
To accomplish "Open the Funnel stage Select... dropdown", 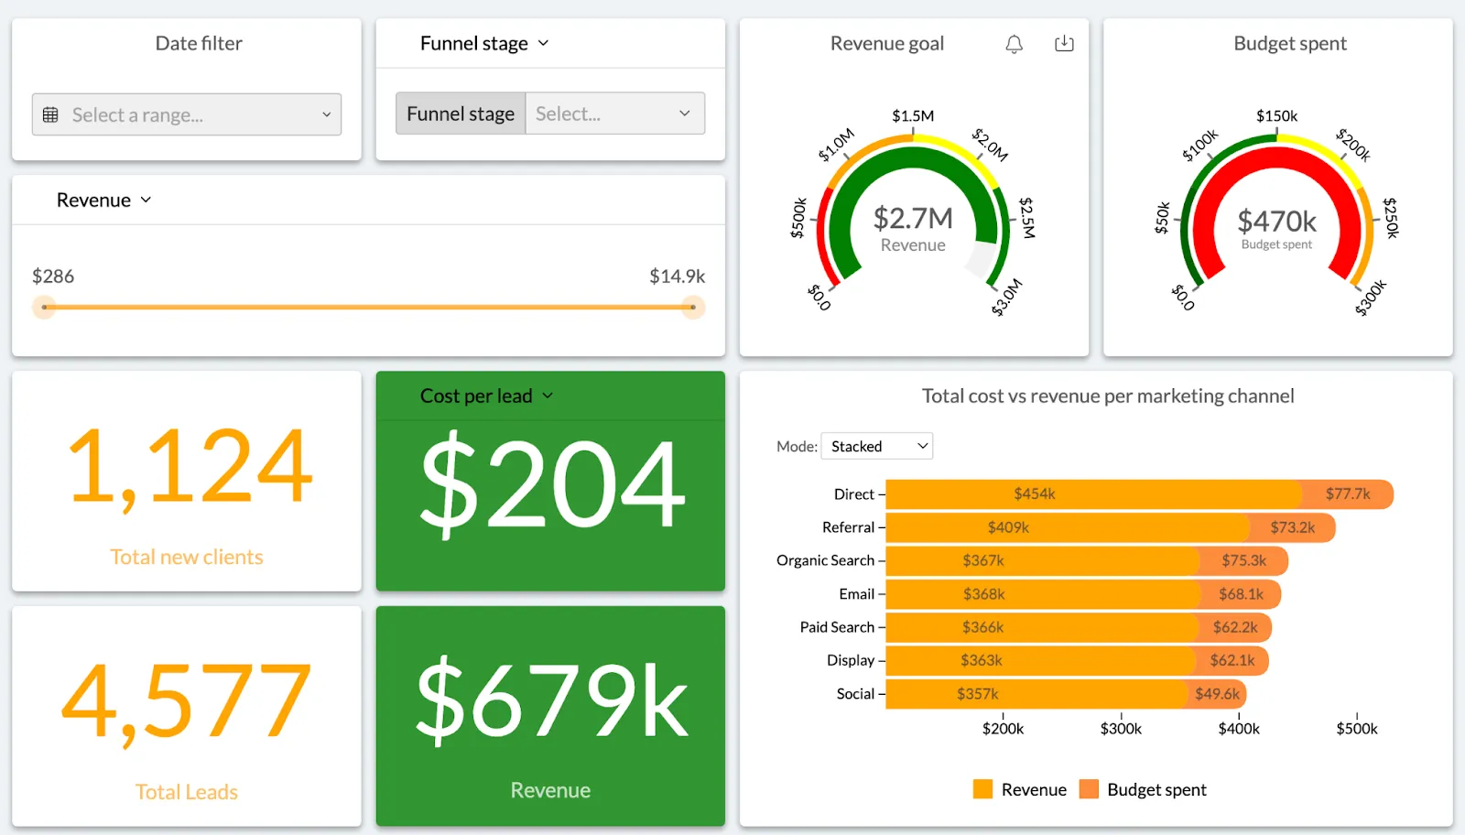I will (x=614, y=114).
